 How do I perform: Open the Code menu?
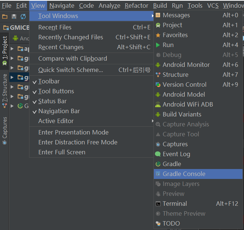(x=86, y=6)
